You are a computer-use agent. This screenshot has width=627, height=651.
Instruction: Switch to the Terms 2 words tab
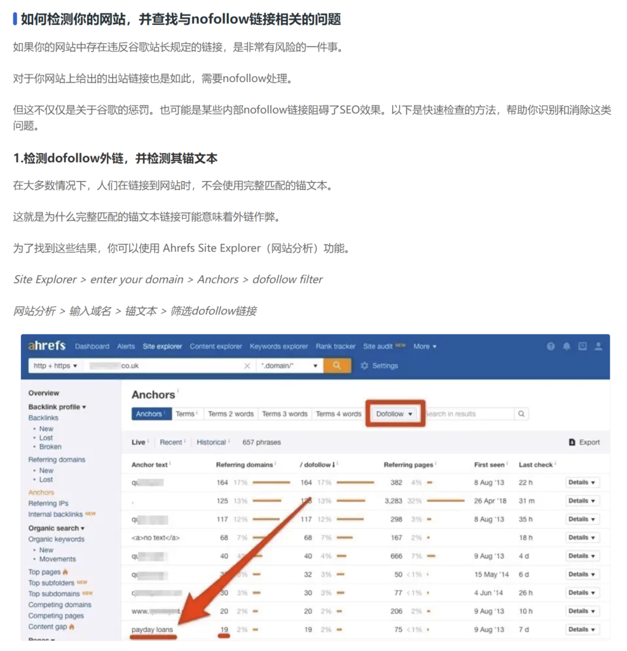230,414
